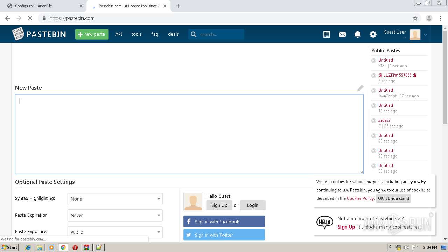
Task: Open the Untitled paste from 30 sec ago
Action: 385,165
